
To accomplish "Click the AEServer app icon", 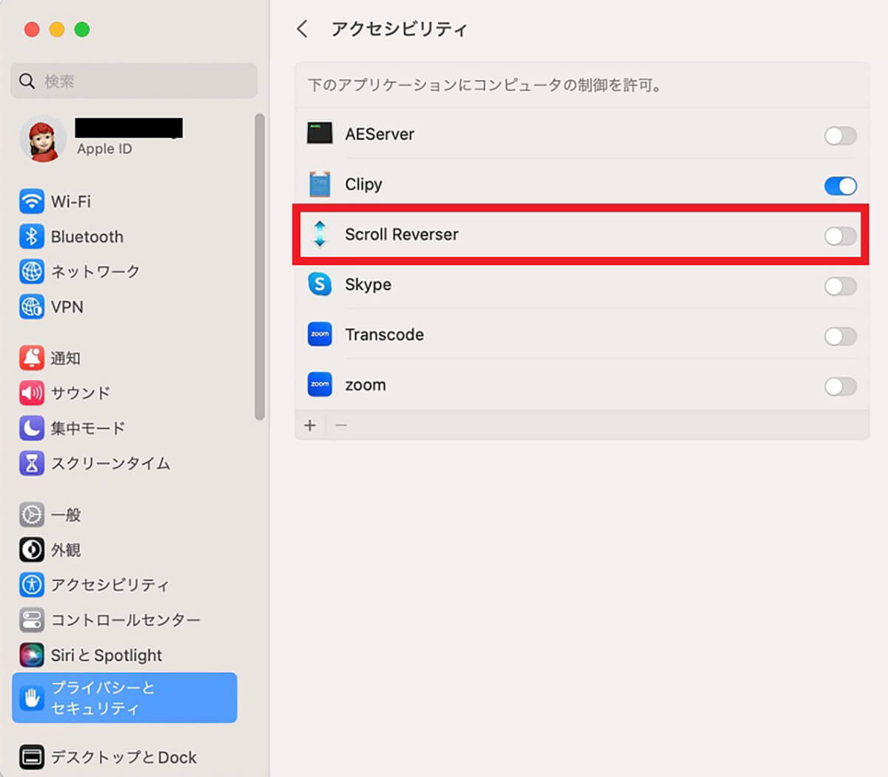I will click(320, 133).
